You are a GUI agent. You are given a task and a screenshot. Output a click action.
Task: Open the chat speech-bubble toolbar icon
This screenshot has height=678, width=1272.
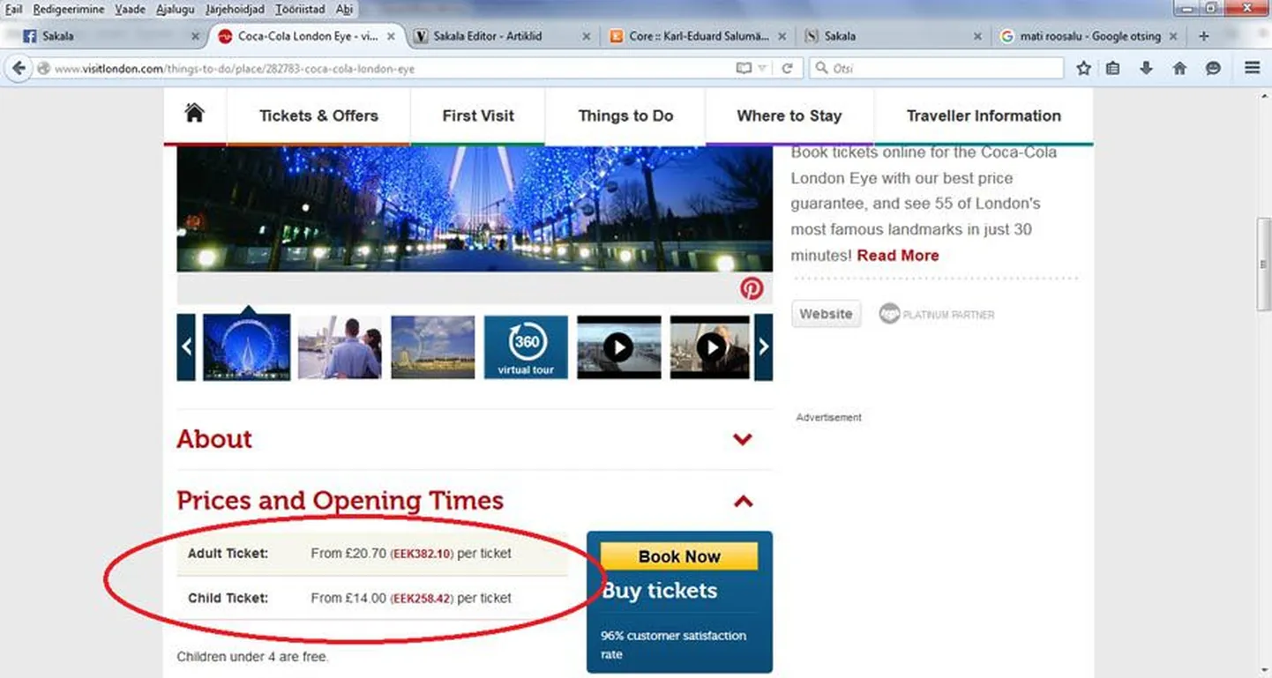[x=1213, y=68]
